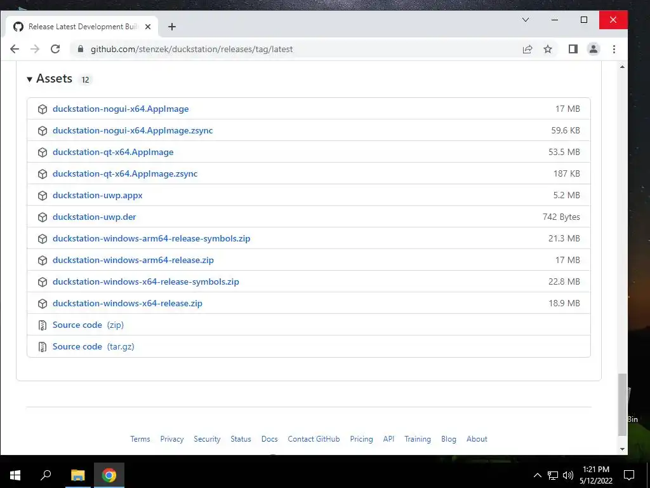The width and height of the screenshot is (650, 488).
Task: Click package icon beside windows-x64-release.zip
Action: click(43, 303)
